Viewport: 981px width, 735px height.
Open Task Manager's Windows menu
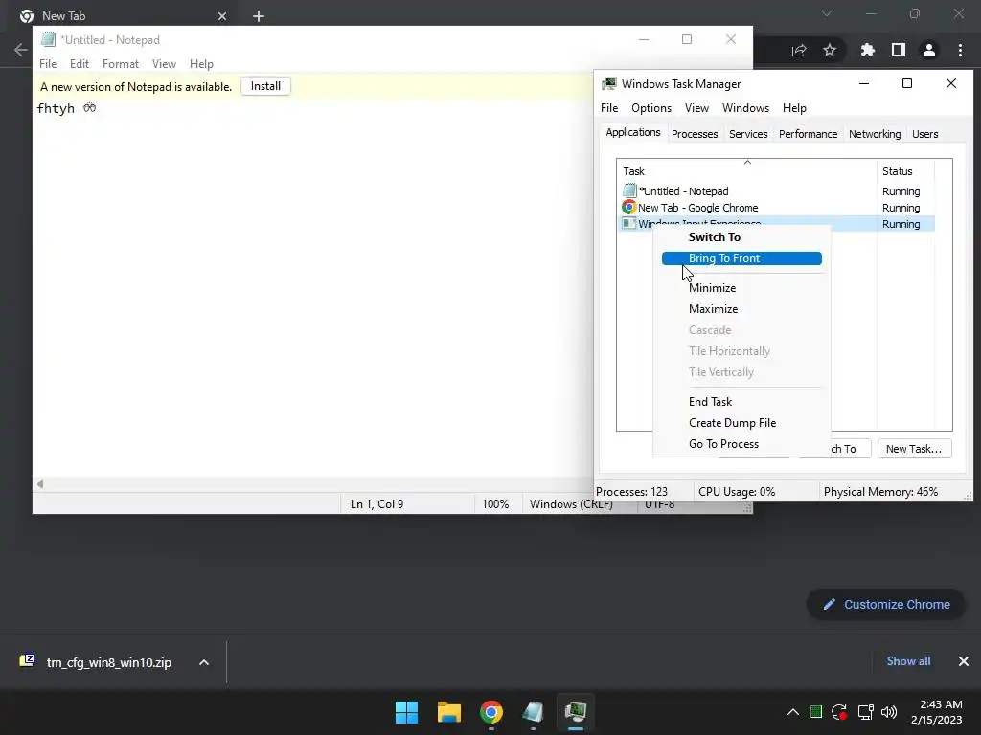[x=745, y=108]
